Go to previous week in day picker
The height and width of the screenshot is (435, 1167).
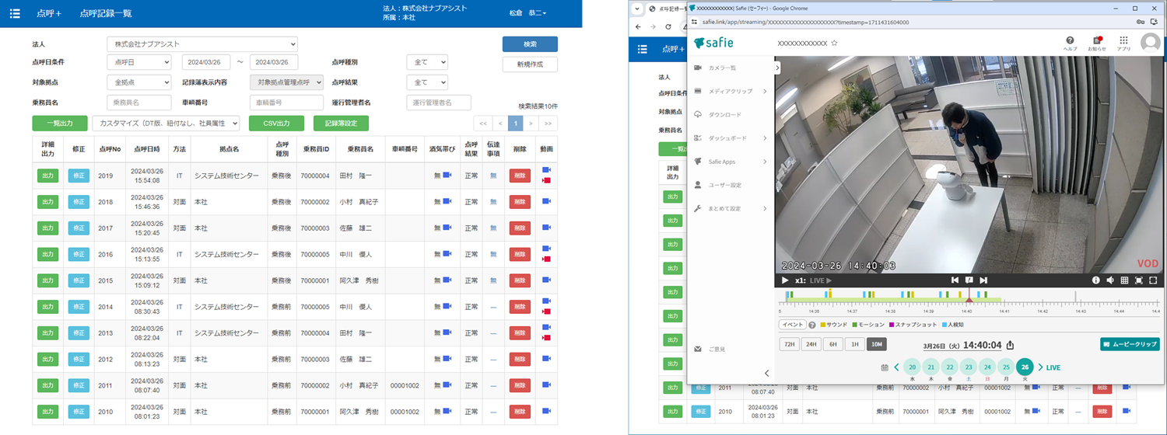point(896,367)
